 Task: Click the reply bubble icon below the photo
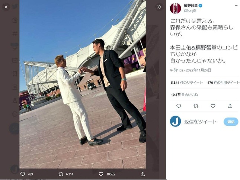(23, 174)
